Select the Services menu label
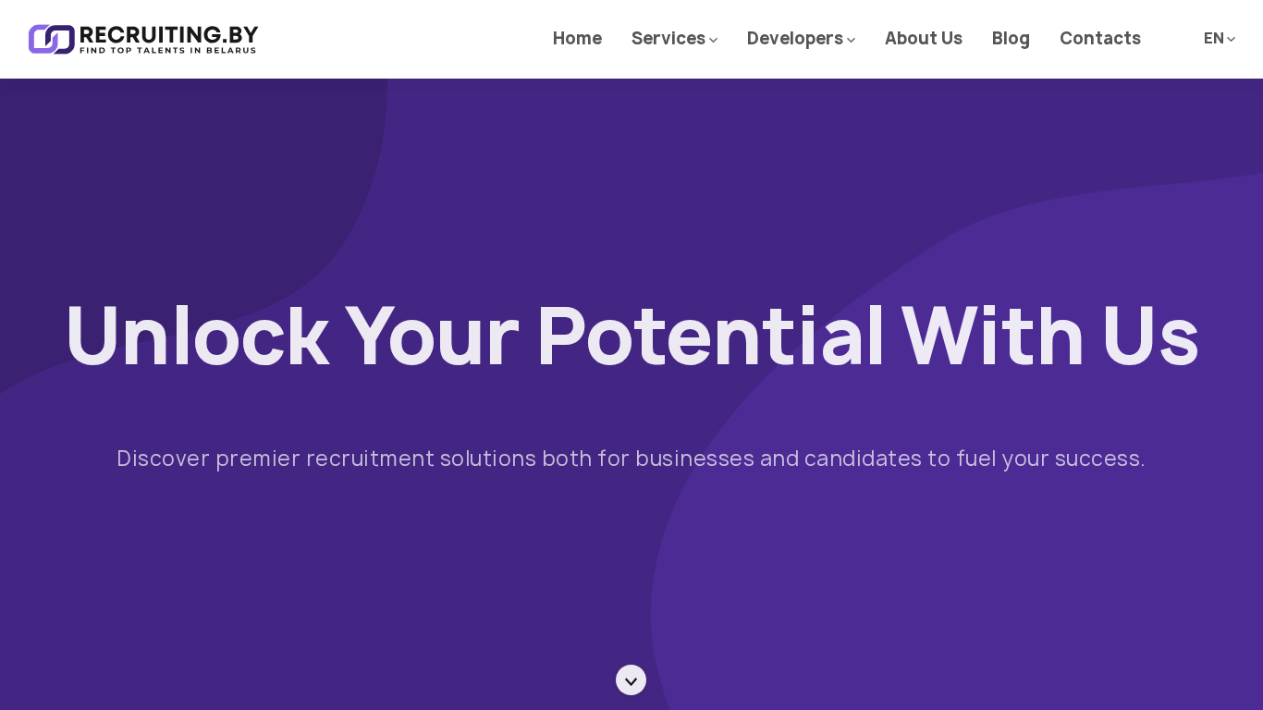 coord(668,38)
